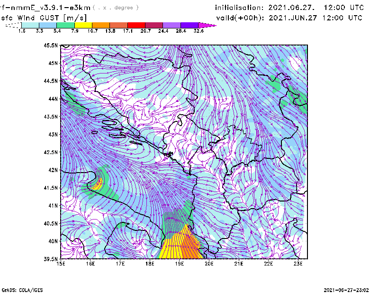The width and height of the screenshot is (379, 293).
Task: Click the legend value 20.7
Action: (x=145, y=31)
